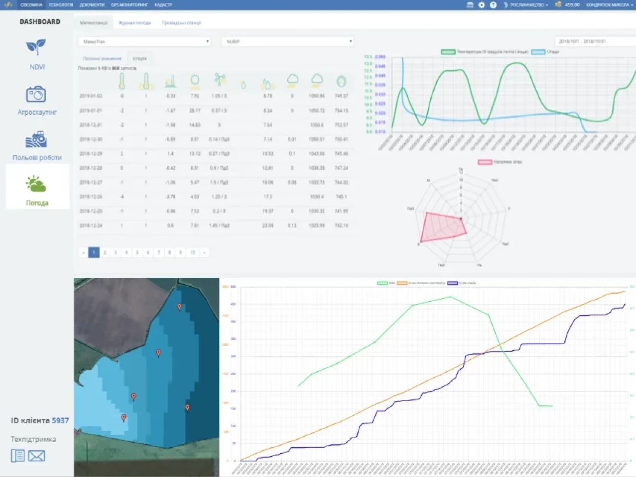
Task: Click the wind turbine column icon
Action: 220,80
